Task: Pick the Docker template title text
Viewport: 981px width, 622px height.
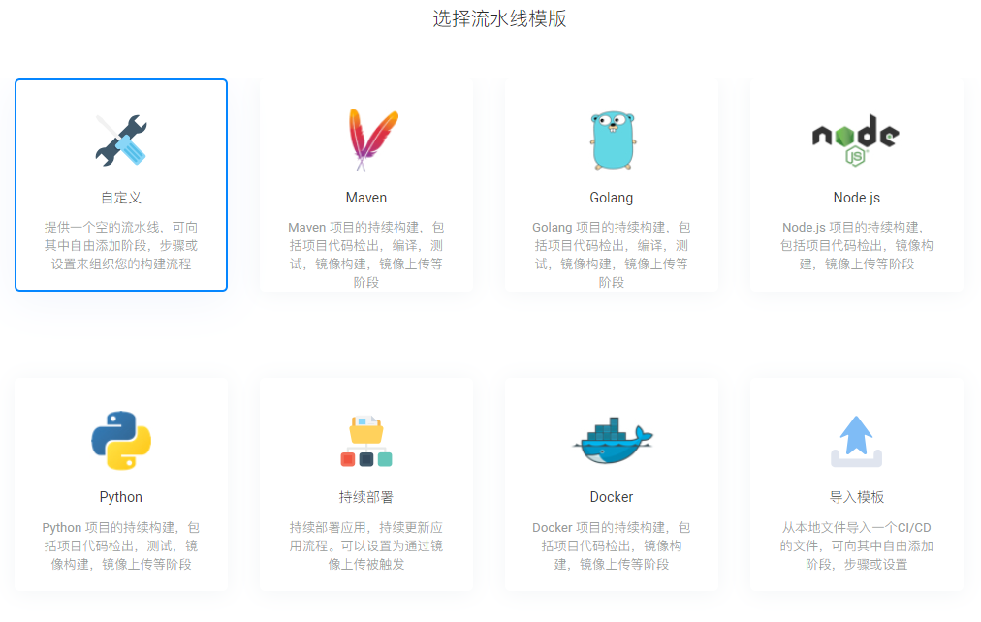Action: pos(612,497)
